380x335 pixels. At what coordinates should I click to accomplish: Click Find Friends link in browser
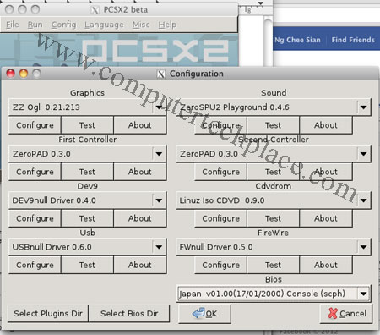pos(353,40)
